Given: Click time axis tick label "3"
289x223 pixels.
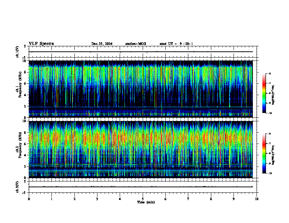Looking at the screenshot, I should pyautogui.click(x=97, y=199).
